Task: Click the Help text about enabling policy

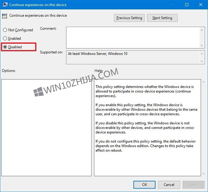Action: [147, 109]
